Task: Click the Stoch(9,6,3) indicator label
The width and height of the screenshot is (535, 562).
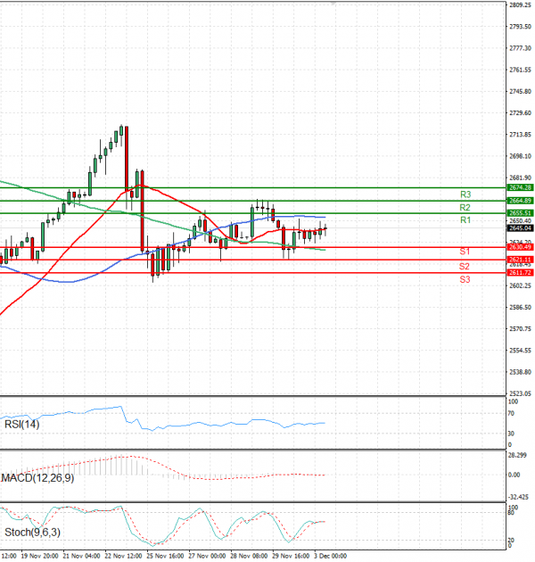Action: coord(32,533)
